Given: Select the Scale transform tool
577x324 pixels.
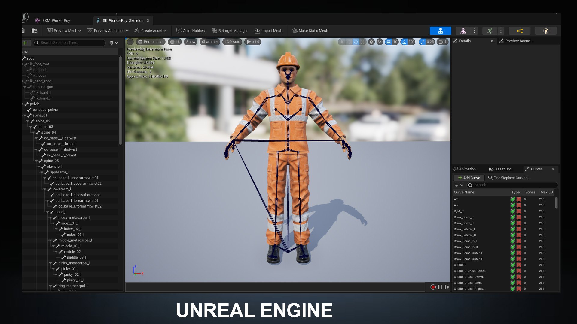Looking at the screenshot, I should coord(363,42).
